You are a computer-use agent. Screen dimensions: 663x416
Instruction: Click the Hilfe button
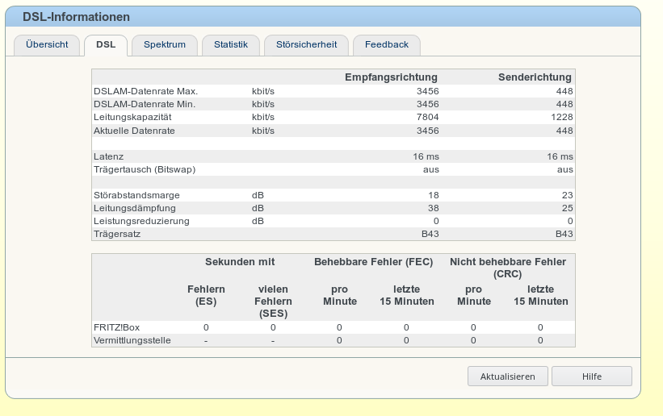[x=591, y=376]
